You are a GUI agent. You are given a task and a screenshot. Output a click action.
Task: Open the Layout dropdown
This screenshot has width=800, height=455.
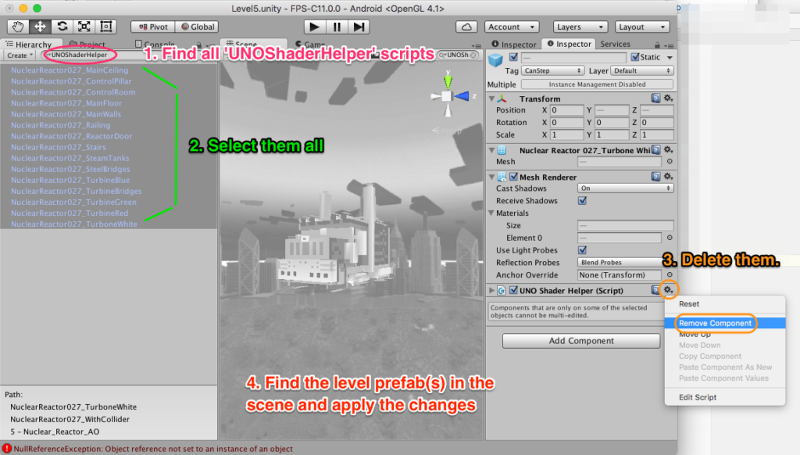(x=642, y=27)
